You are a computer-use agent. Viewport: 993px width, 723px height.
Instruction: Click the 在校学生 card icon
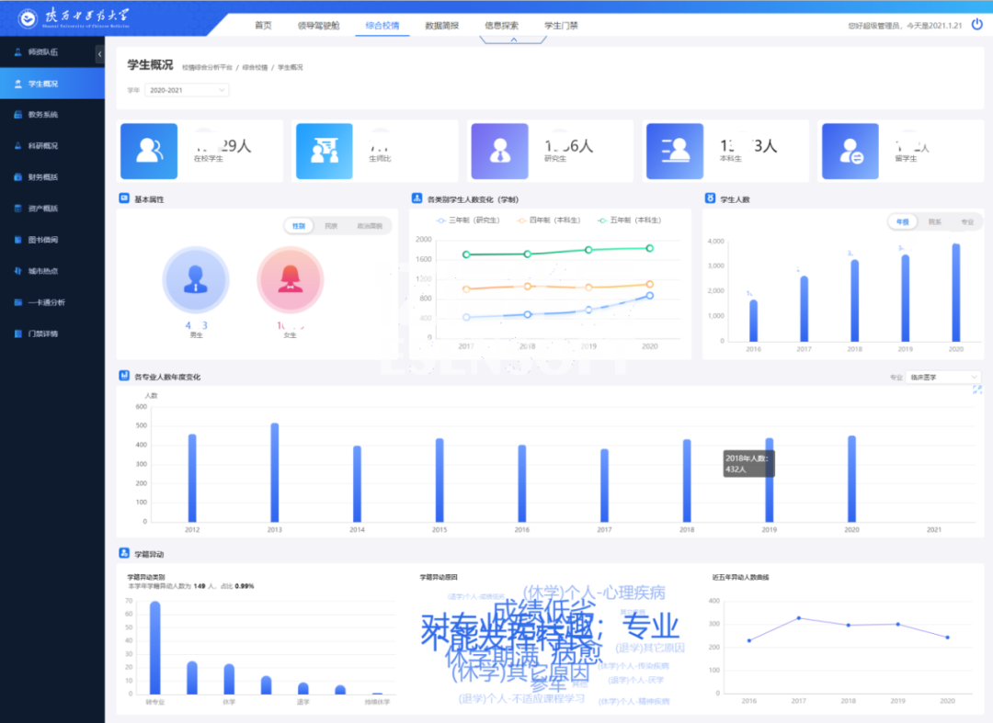coord(150,150)
